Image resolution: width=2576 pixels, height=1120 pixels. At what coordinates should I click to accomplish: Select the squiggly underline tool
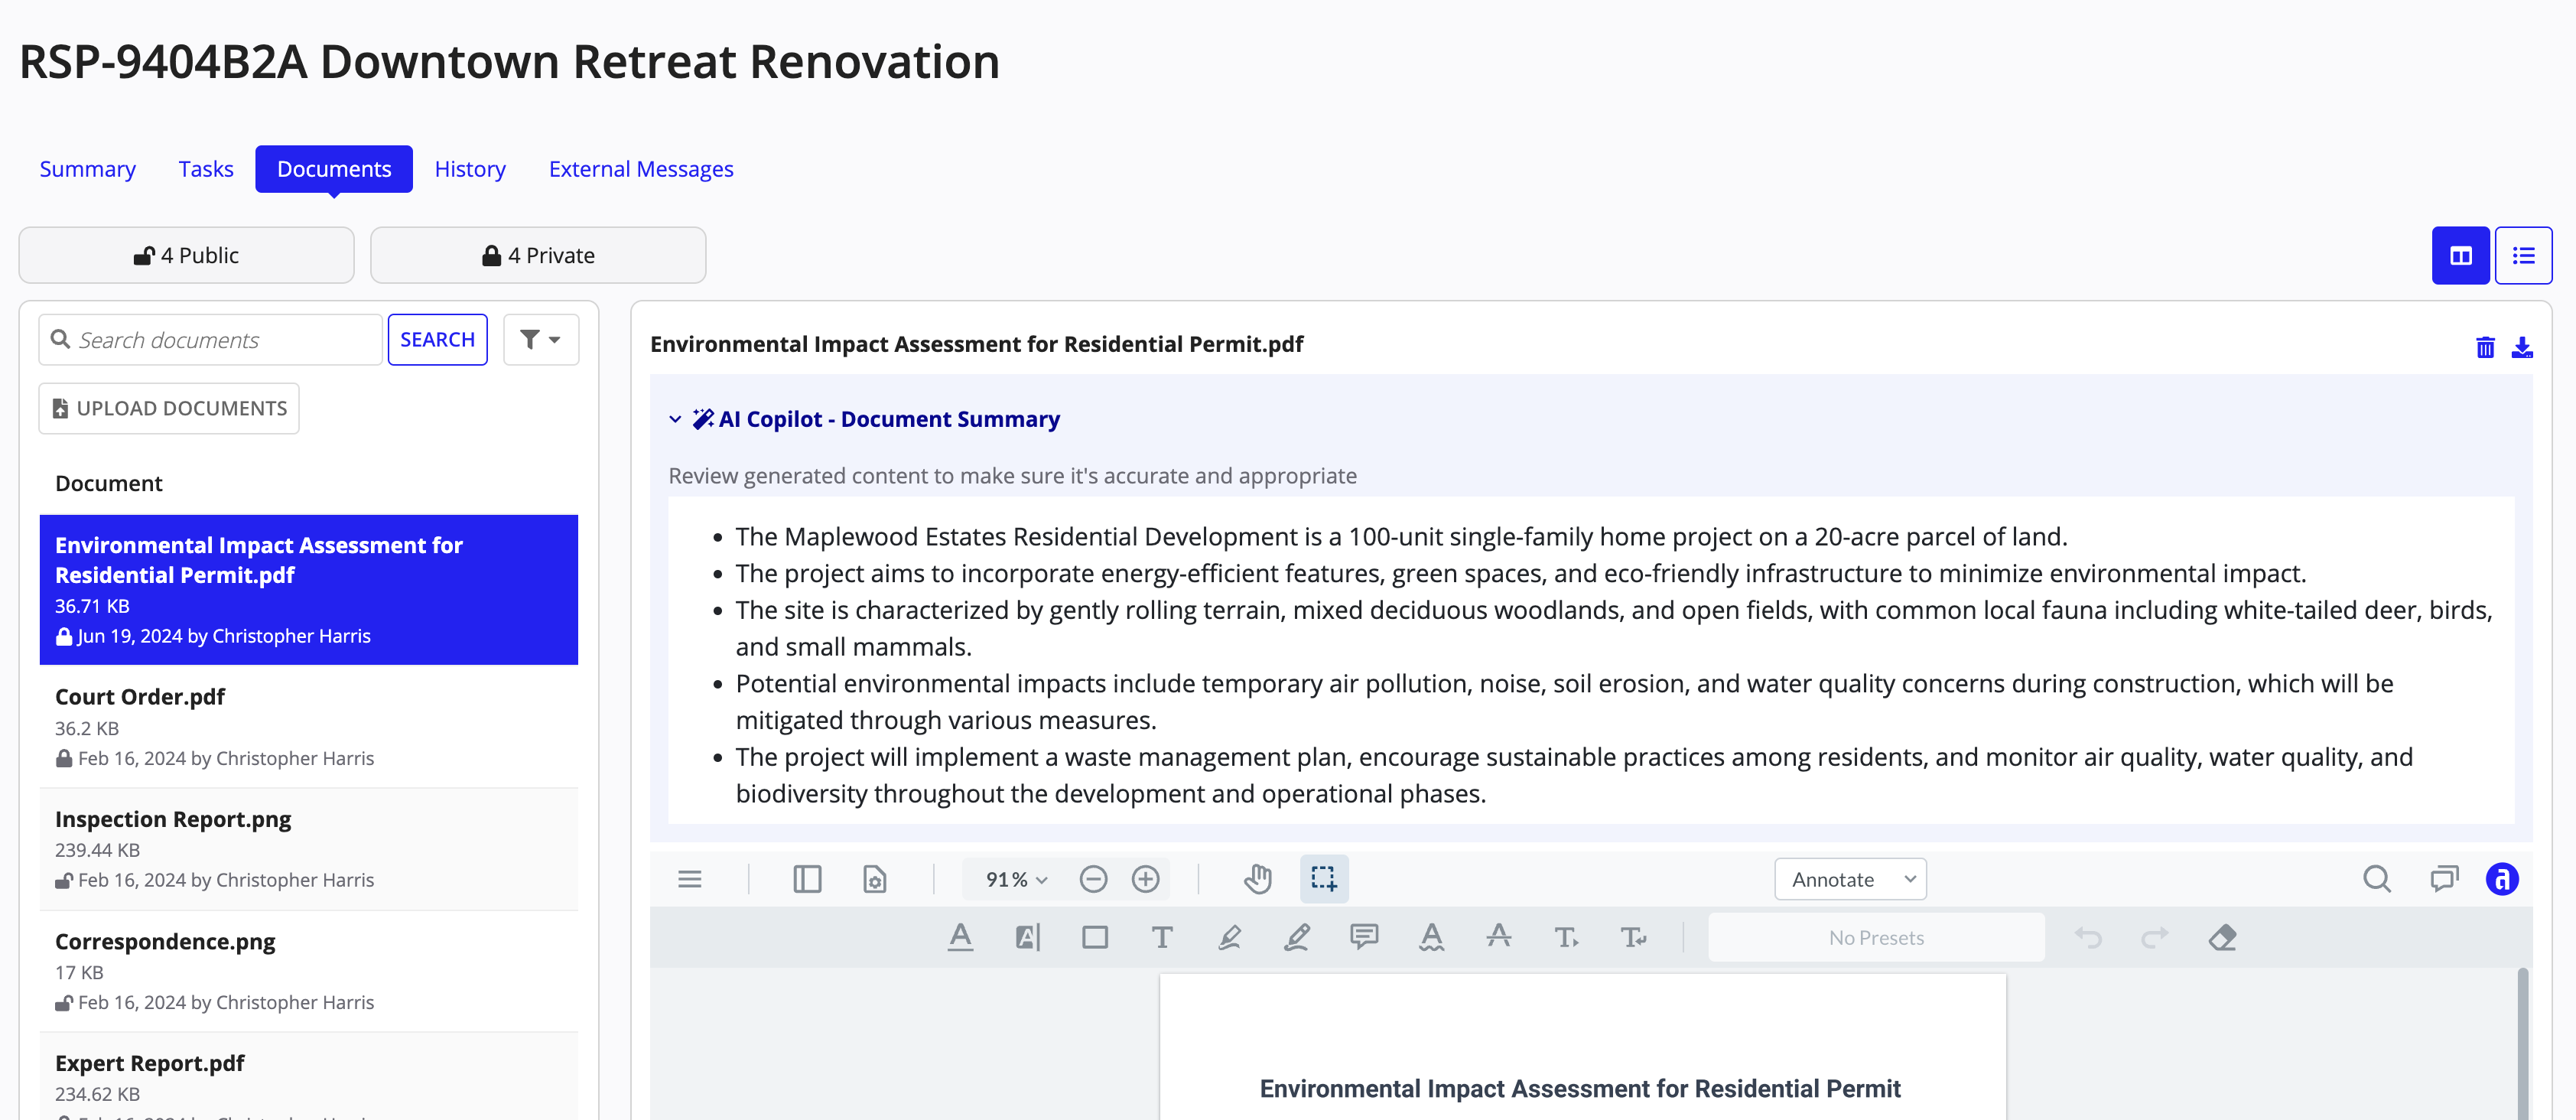point(1431,937)
